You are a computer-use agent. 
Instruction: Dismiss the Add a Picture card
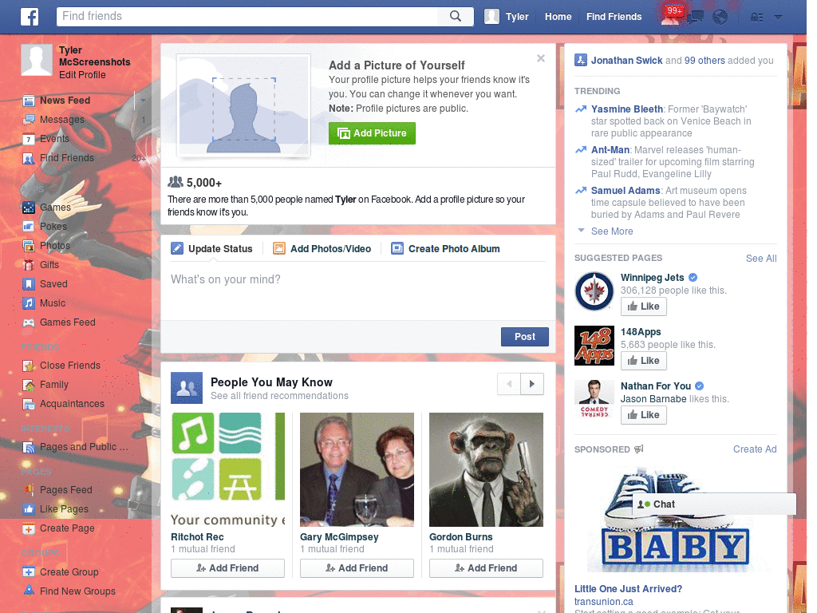coord(541,58)
